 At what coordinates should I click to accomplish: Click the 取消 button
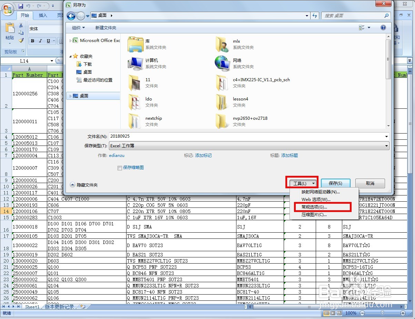pos(370,183)
